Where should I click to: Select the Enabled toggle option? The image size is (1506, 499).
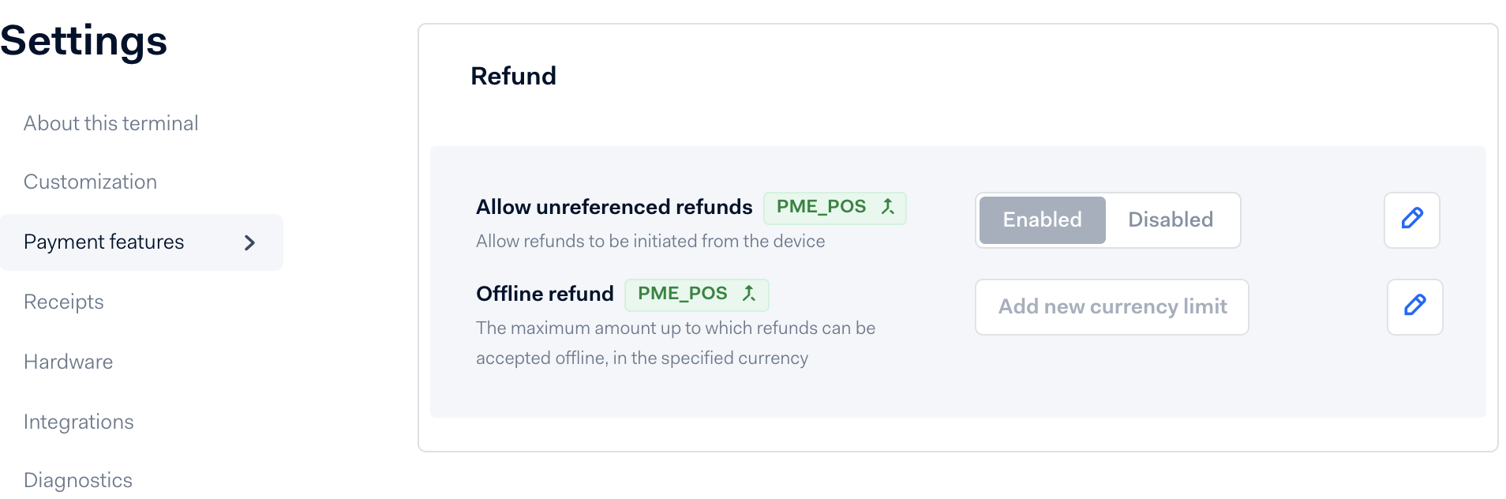point(1042,219)
